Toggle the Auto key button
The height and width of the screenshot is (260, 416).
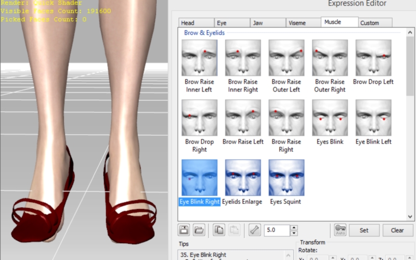(x=340, y=230)
